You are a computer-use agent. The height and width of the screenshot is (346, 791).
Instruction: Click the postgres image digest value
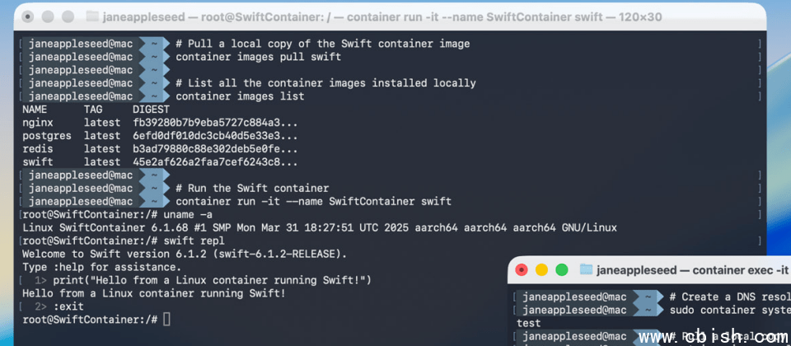(x=215, y=136)
